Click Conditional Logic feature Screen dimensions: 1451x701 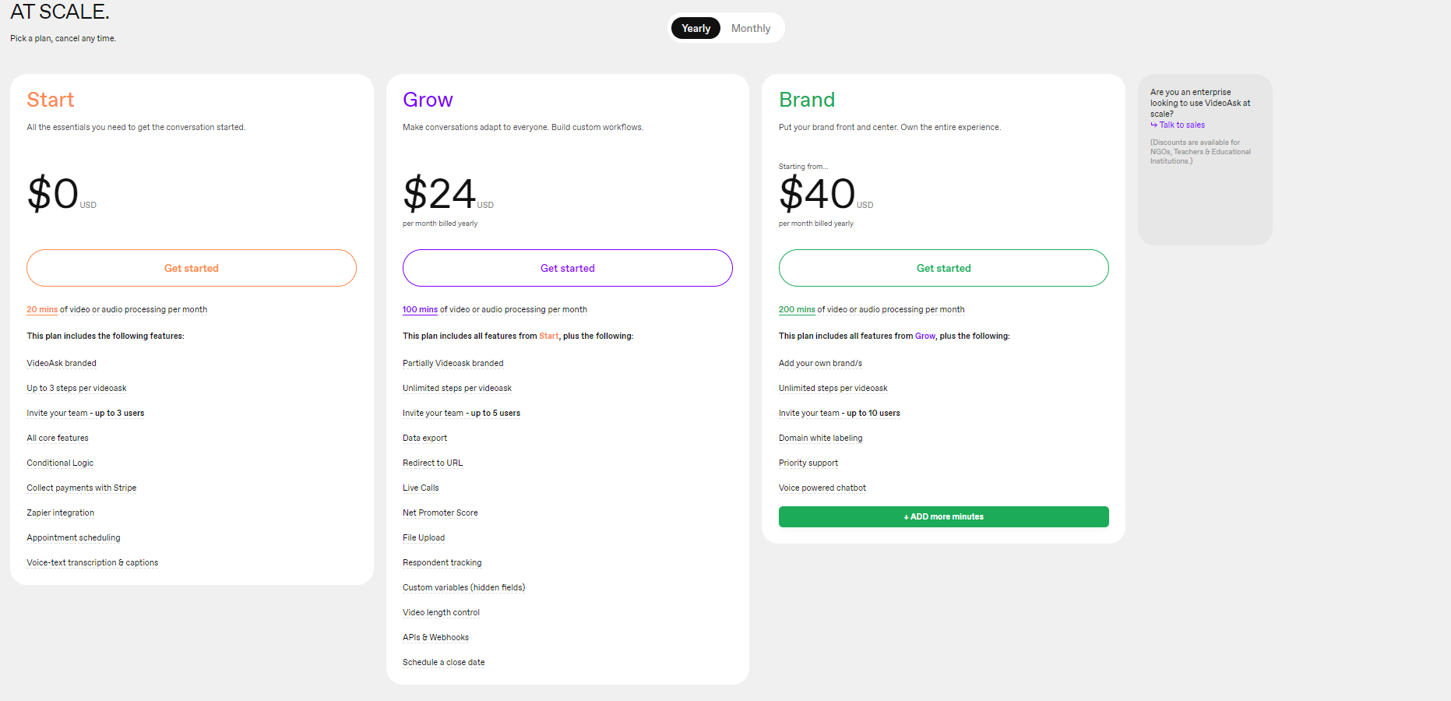point(60,463)
